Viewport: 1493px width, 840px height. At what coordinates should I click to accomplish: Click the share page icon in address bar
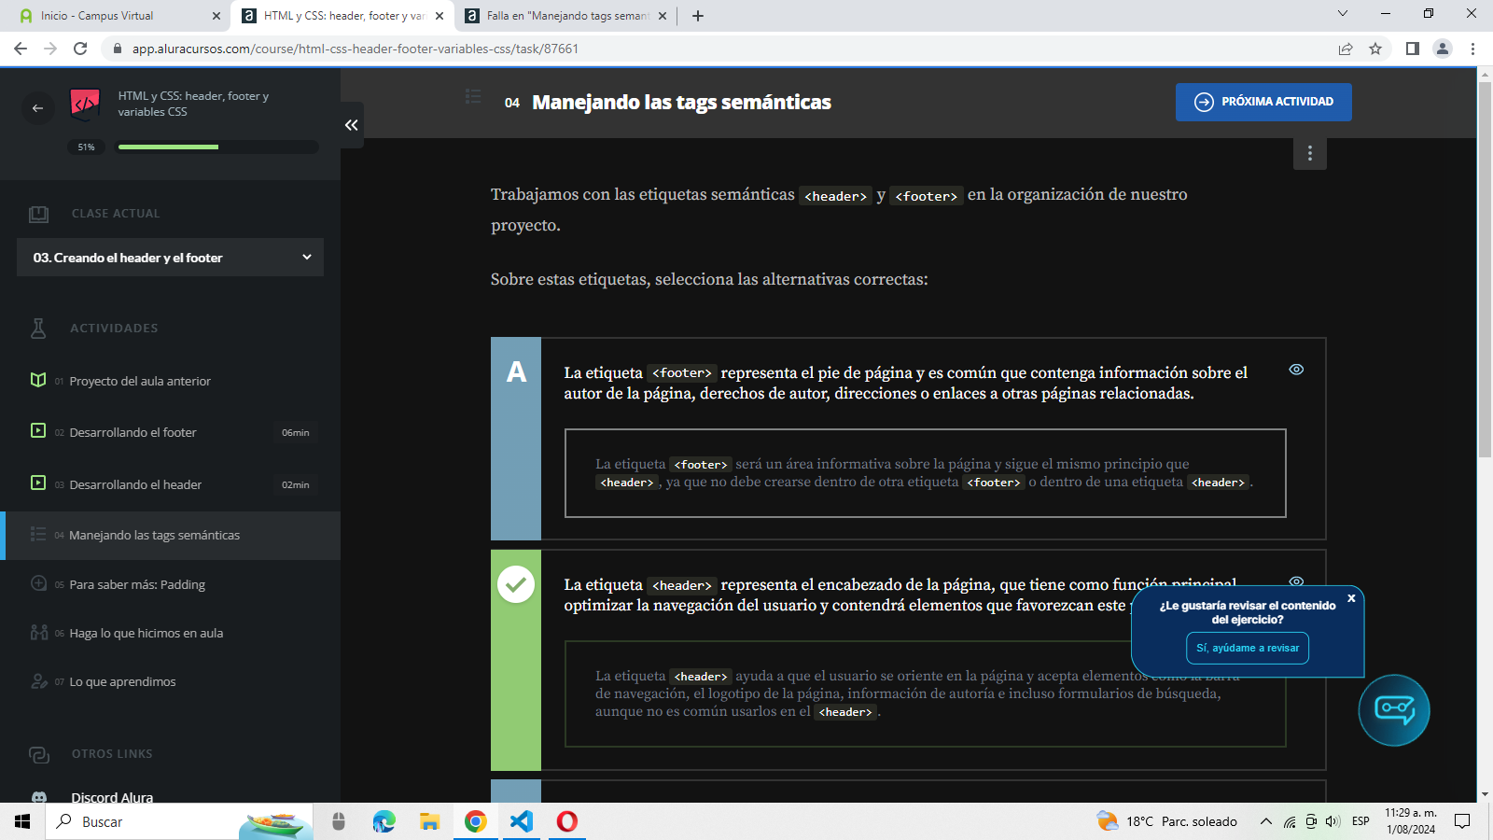[x=1345, y=49]
